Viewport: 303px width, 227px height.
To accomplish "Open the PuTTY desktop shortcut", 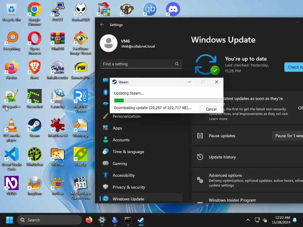I will (x=57, y=12).
